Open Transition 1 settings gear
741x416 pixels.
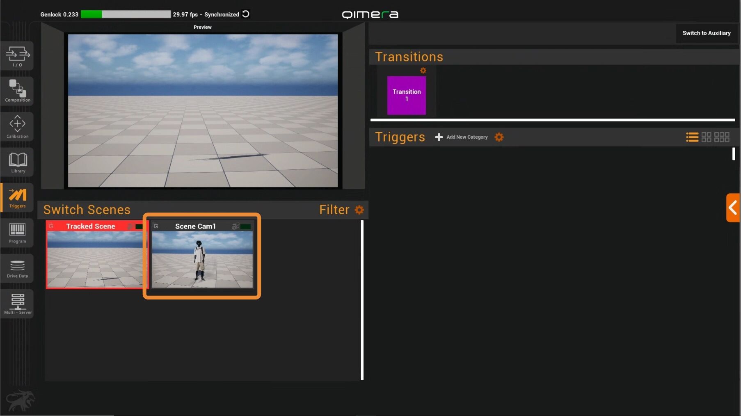[x=423, y=71]
